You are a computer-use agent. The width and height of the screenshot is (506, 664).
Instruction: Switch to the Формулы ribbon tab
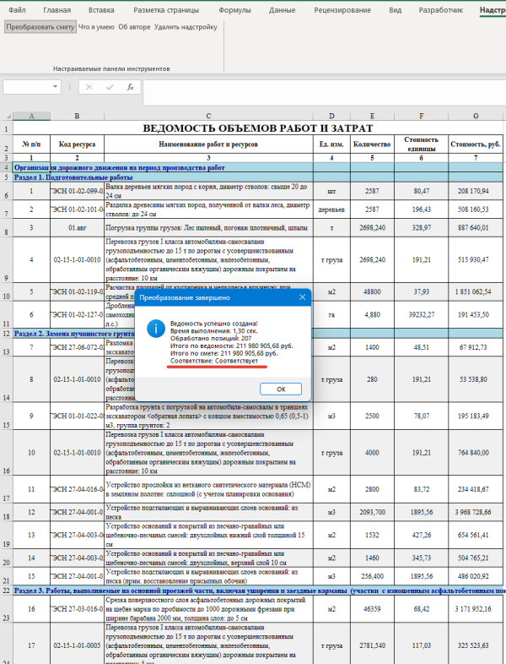(234, 9)
